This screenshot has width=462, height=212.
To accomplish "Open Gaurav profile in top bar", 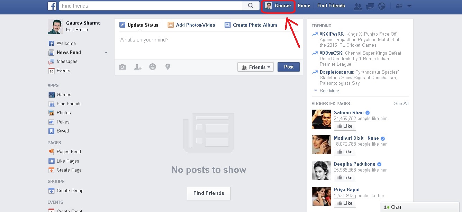I will point(278,6).
